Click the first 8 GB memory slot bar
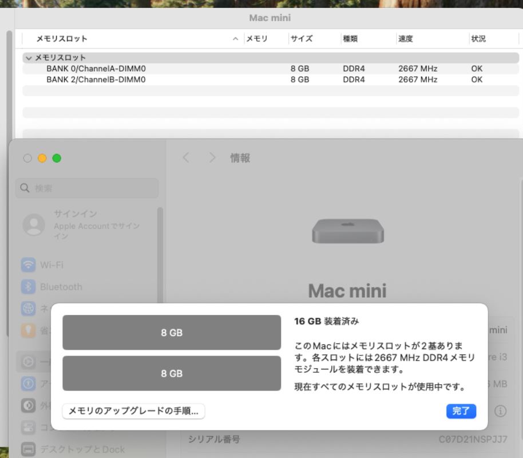Screen dimensions: 523x458 (x=172, y=333)
